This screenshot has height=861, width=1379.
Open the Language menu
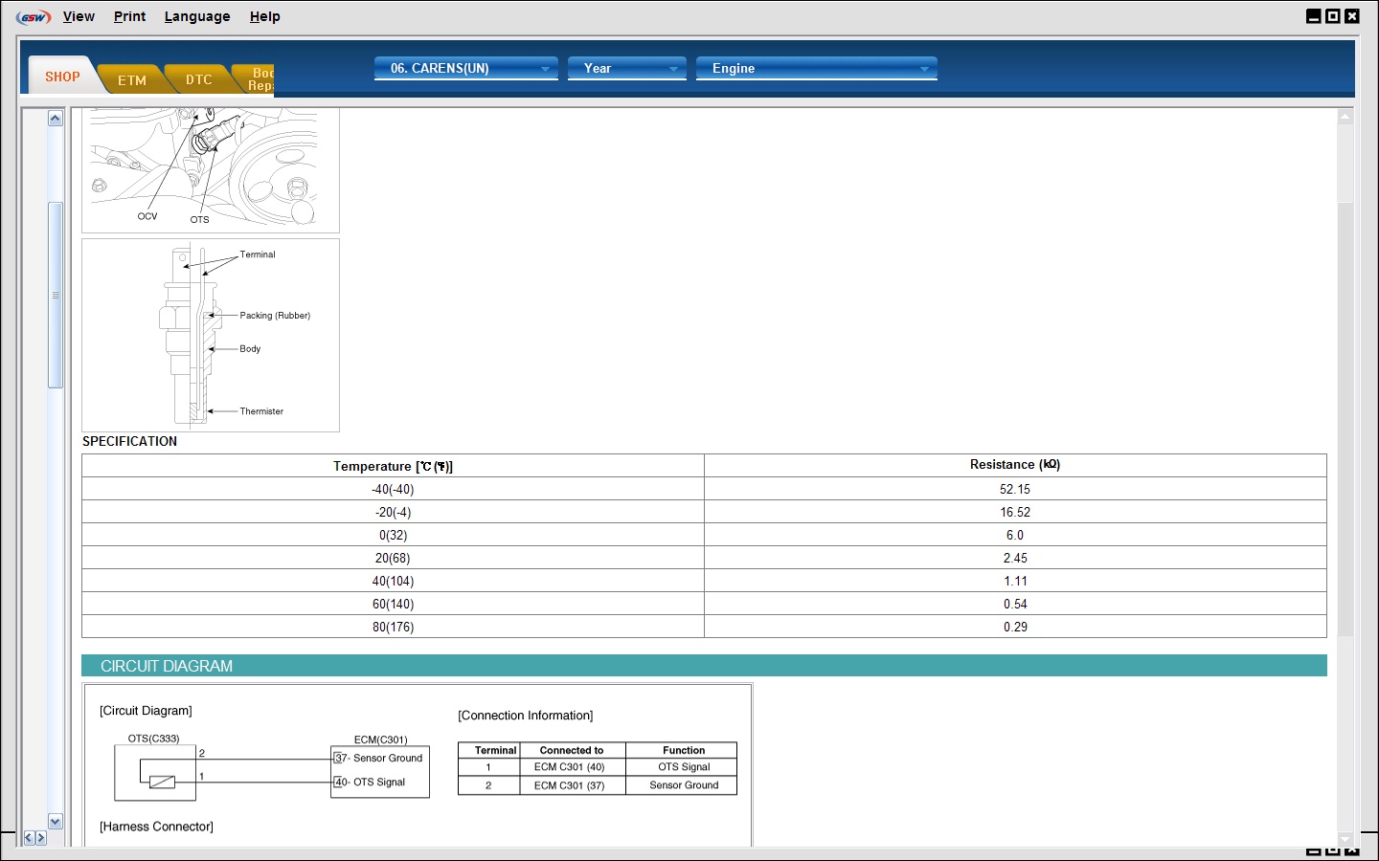click(197, 16)
